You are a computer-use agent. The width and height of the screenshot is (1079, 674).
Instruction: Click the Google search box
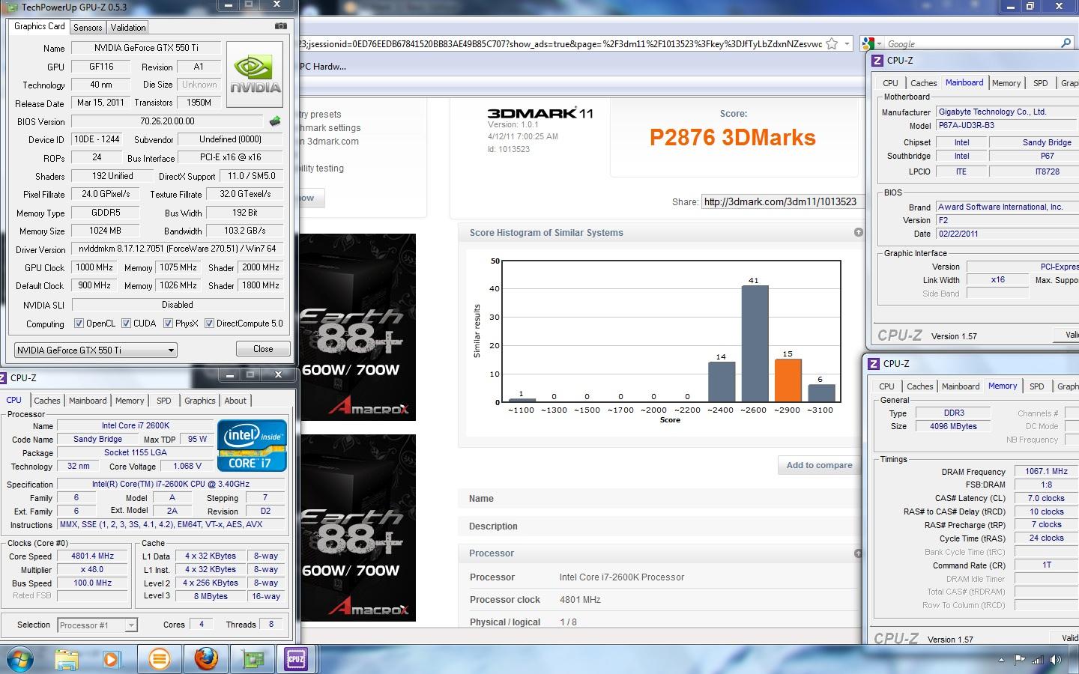pos(971,43)
